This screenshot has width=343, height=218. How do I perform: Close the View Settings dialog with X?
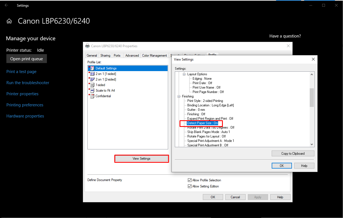click(x=313, y=59)
